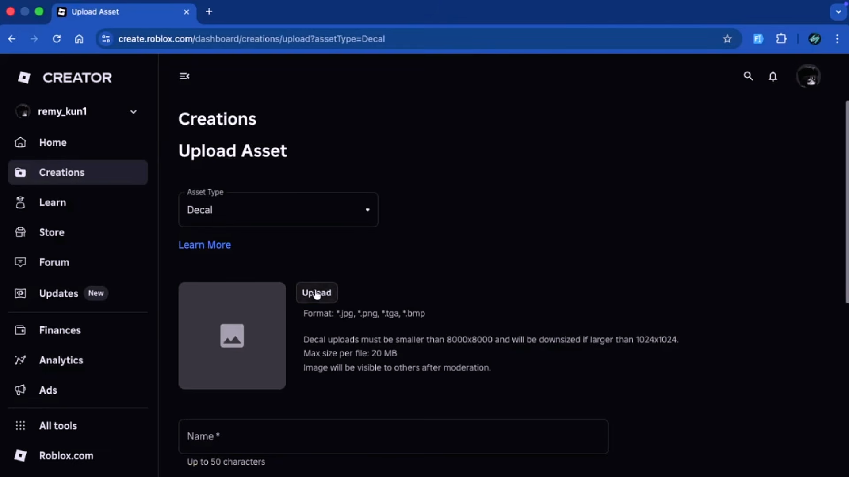Open the browser extensions puzzle icon

(x=781, y=39)
